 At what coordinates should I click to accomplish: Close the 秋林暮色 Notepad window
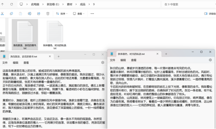point(210,52)
